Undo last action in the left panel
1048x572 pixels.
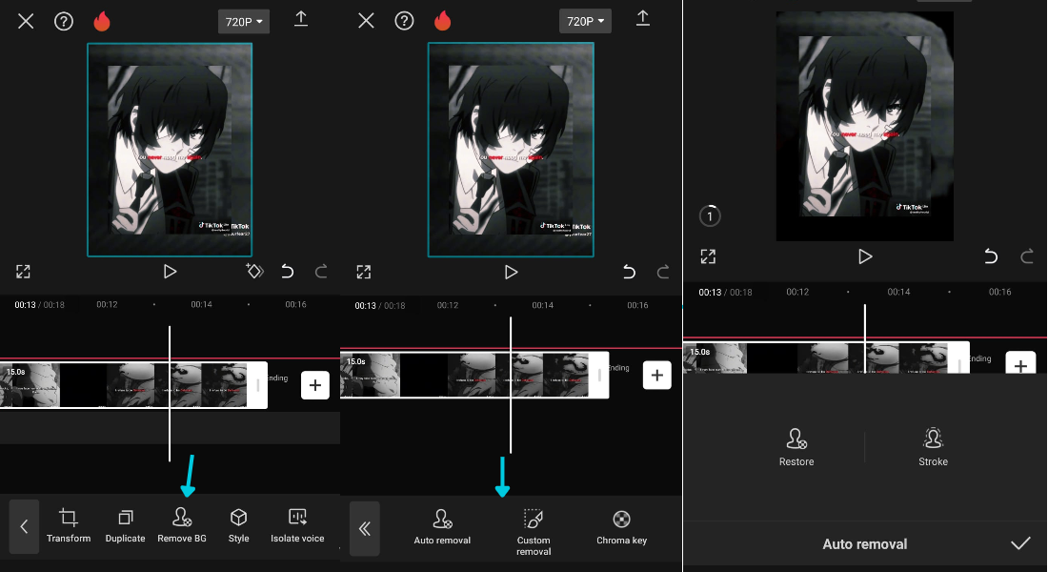[x=288, y=271]
